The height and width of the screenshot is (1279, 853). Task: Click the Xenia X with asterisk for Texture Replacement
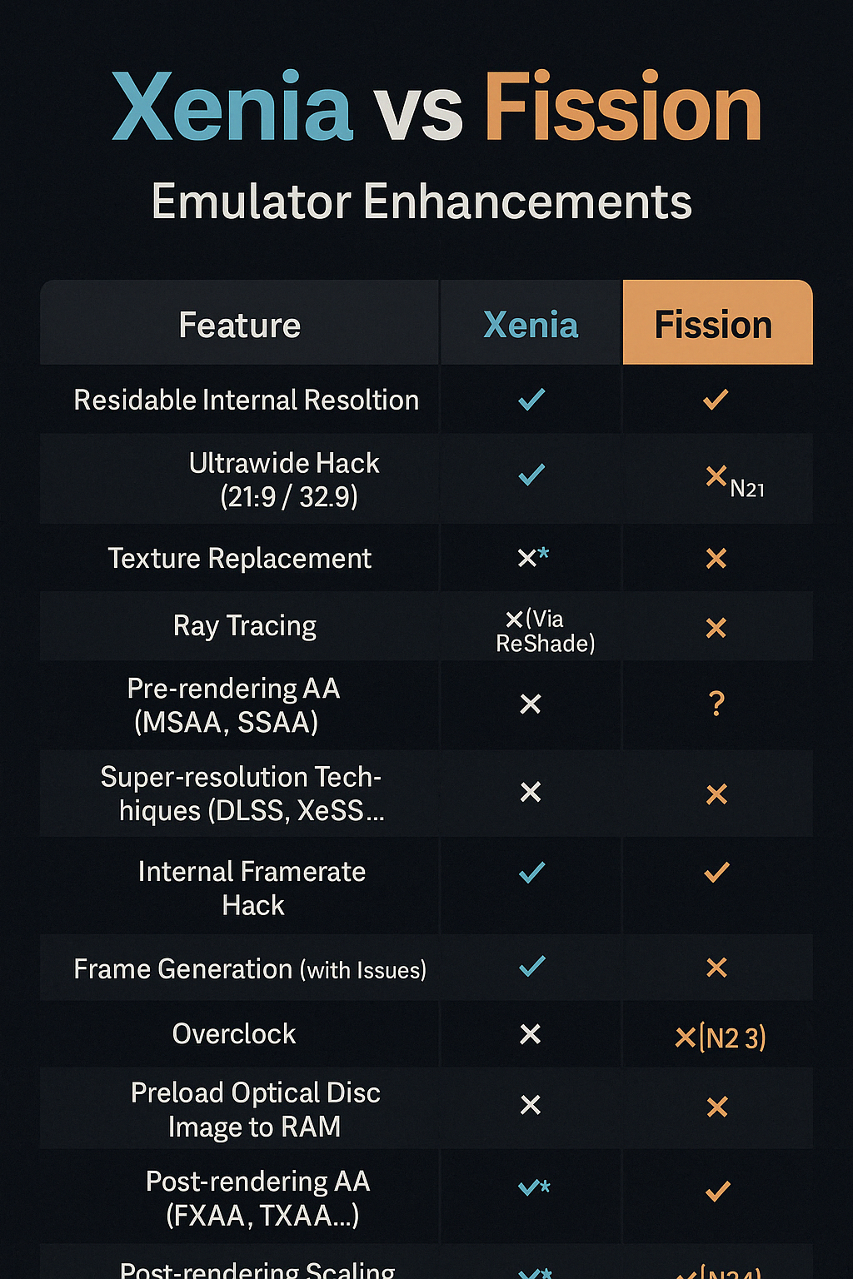pyautogui.click(x=533, y=557)
